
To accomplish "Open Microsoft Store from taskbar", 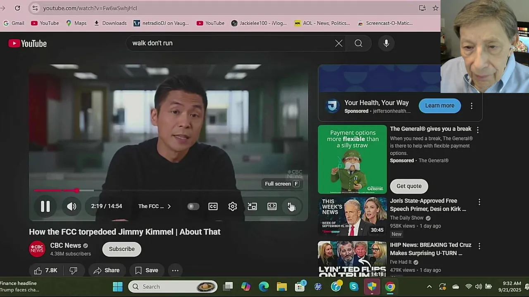I will (x=300, y=287).
